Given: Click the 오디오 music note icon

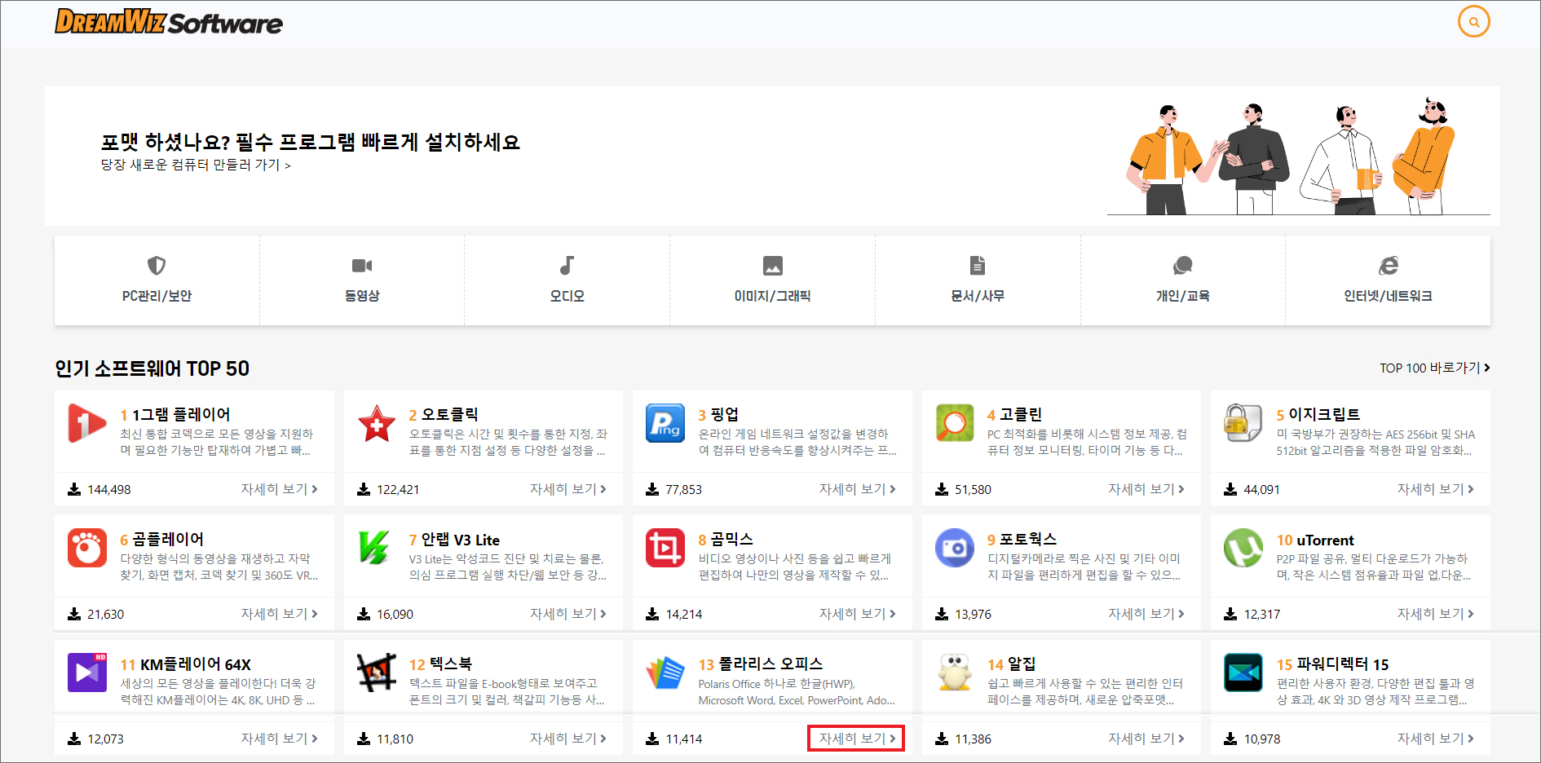Looking at the screenshot, I should click(x=567, y=266).
